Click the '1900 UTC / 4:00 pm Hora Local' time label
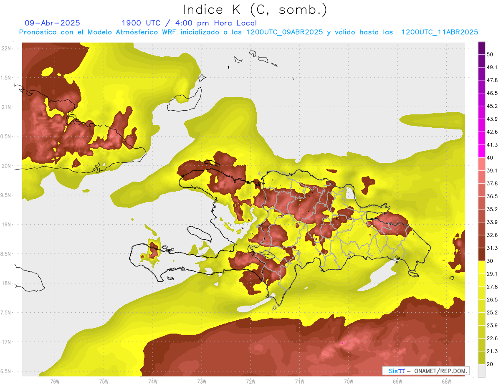501x387 pixels. [189, 23]
